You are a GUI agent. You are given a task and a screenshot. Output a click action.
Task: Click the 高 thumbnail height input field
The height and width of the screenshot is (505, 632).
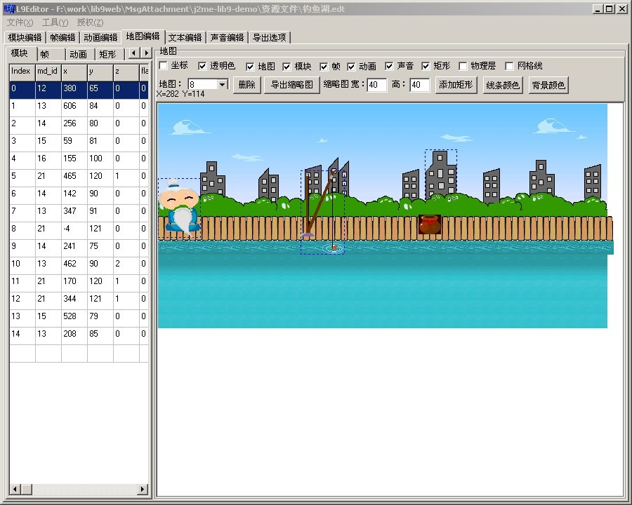click(420, 85)
